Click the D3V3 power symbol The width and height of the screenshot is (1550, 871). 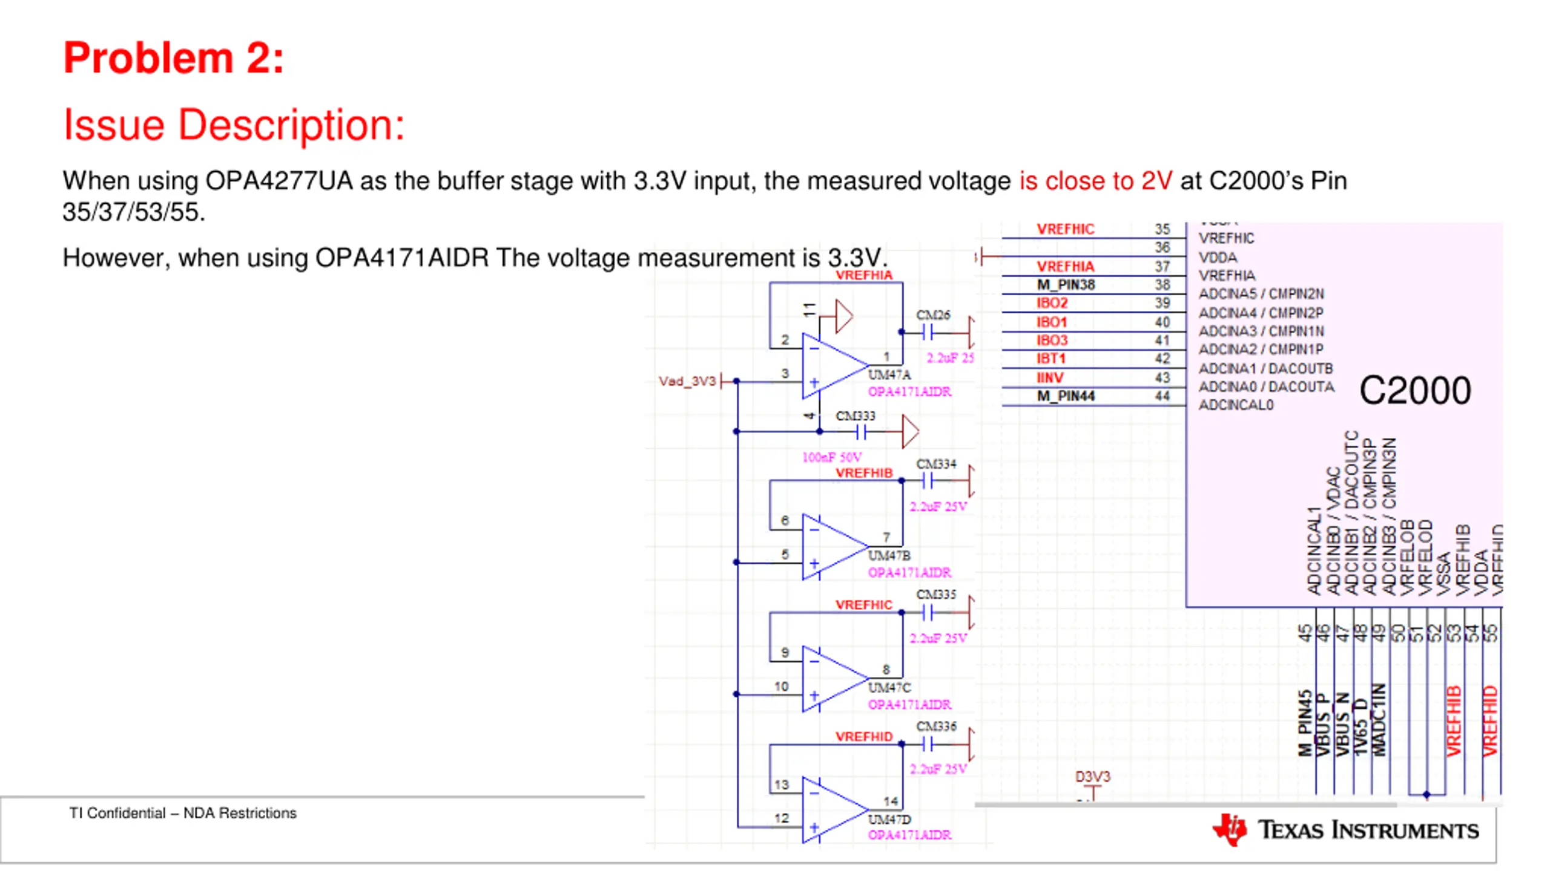tap(1092, 785)
